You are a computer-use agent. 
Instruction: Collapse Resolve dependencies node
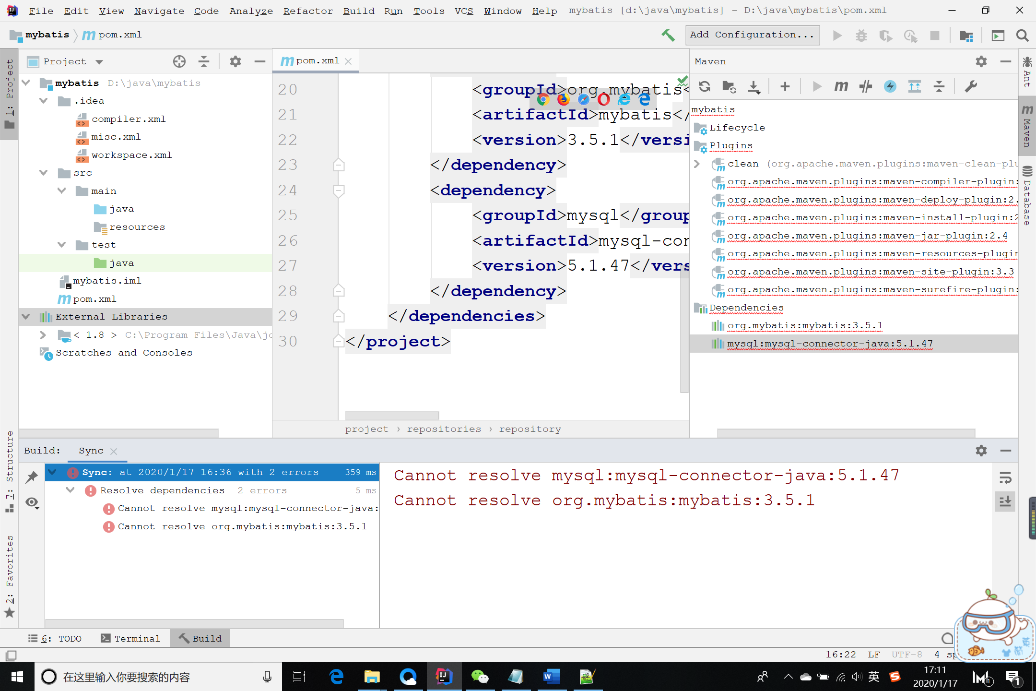click(71, 490)
